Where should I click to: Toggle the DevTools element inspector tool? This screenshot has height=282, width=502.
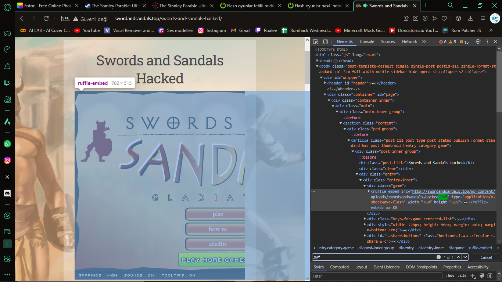click(x=316, y=41)
